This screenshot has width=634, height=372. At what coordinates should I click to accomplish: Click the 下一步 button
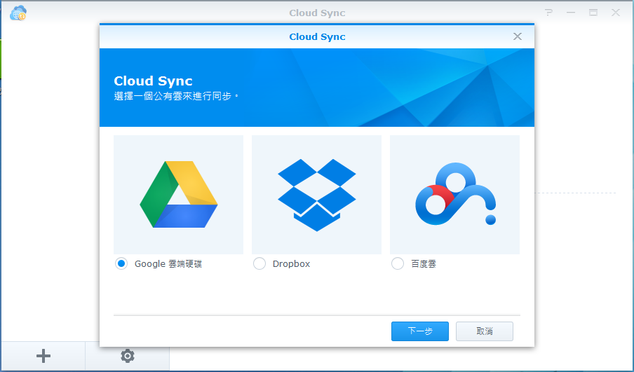tap(419, 331)
